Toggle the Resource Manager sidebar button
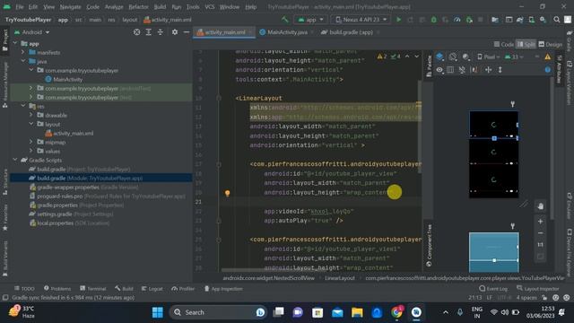Image resolution: width=574 pixels, height=323 pixels. pyautogui.click(x=5, y=85)
